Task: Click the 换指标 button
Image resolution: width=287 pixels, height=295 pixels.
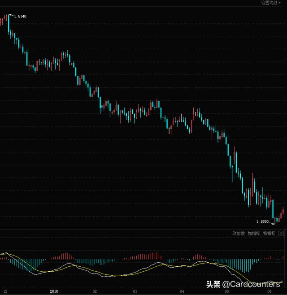Action: (269, 233)
